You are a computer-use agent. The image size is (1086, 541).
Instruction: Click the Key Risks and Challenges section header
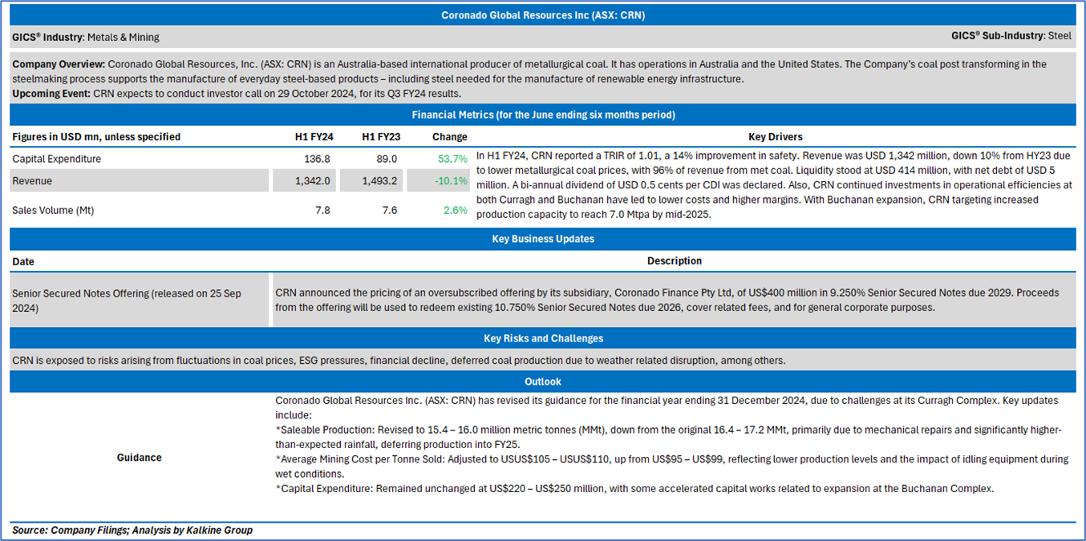coord(543,338)
